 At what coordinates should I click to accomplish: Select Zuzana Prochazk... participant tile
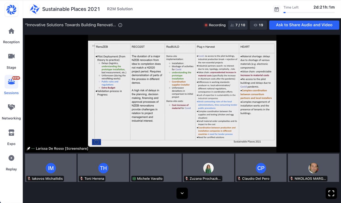pyautogui.click(x=209, y=168)
